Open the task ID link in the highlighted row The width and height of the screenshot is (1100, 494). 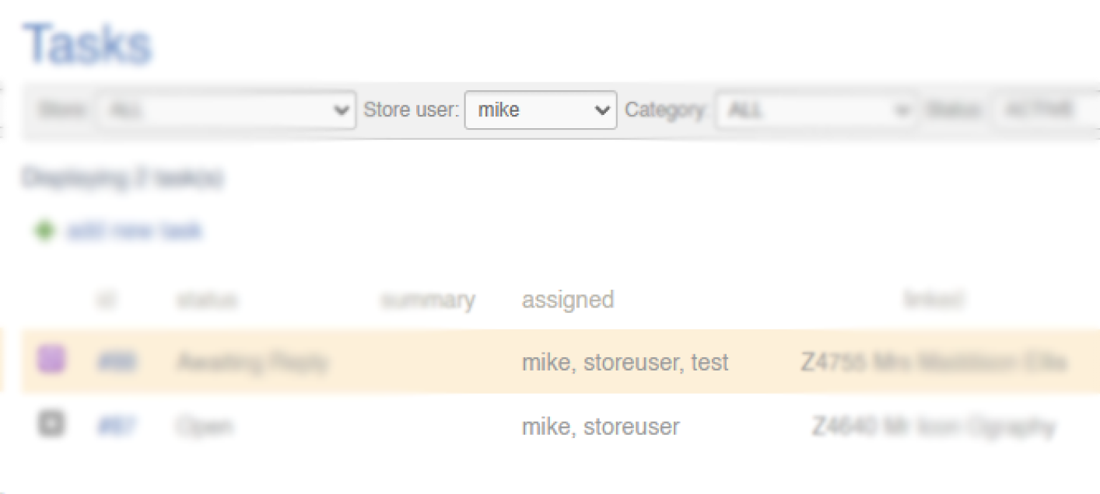117,362
